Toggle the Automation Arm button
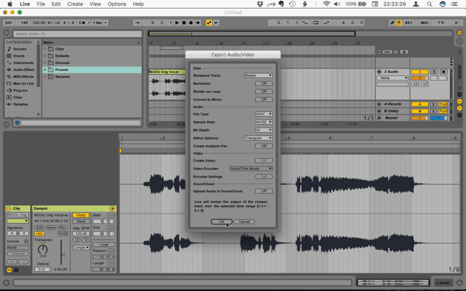 pyautogui.click(x=209, y=22)
